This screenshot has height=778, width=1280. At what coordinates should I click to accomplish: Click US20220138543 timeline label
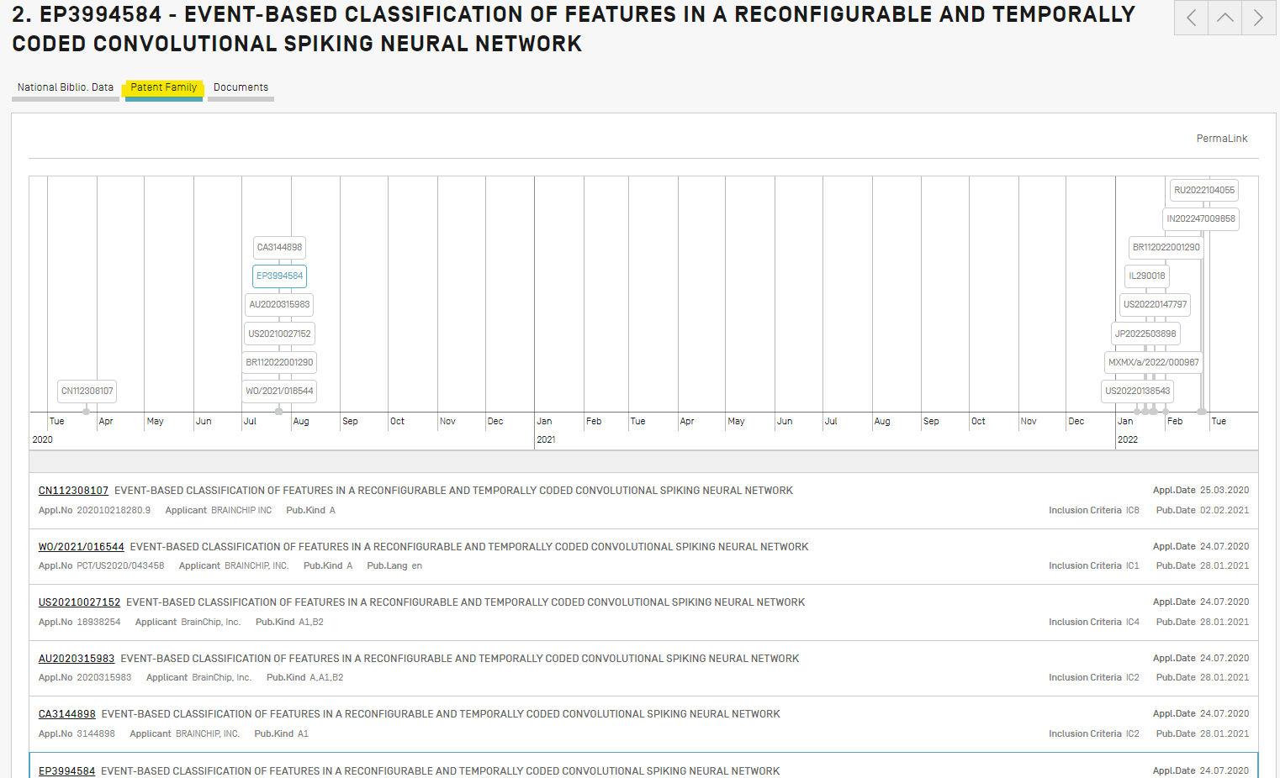pyautogui.click(x=1138, y=391)
